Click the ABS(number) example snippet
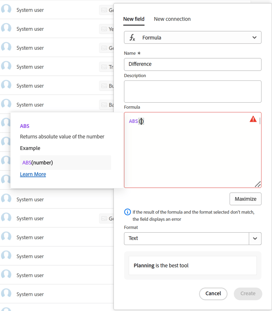272x311 pixels. tap(38, 163)
